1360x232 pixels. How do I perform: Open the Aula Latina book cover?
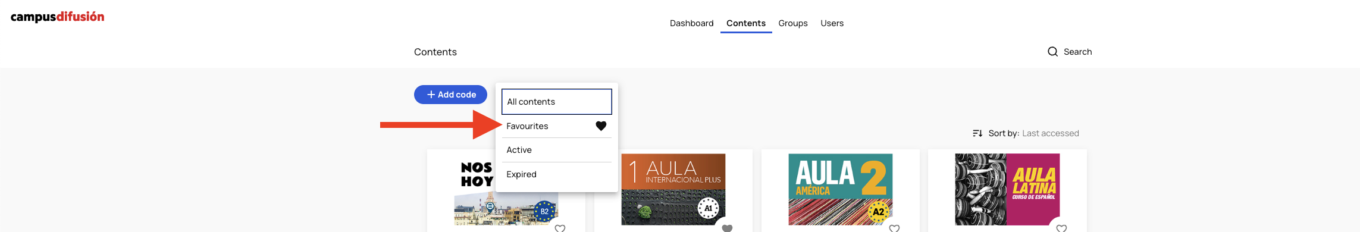(x=1007, y=189)
